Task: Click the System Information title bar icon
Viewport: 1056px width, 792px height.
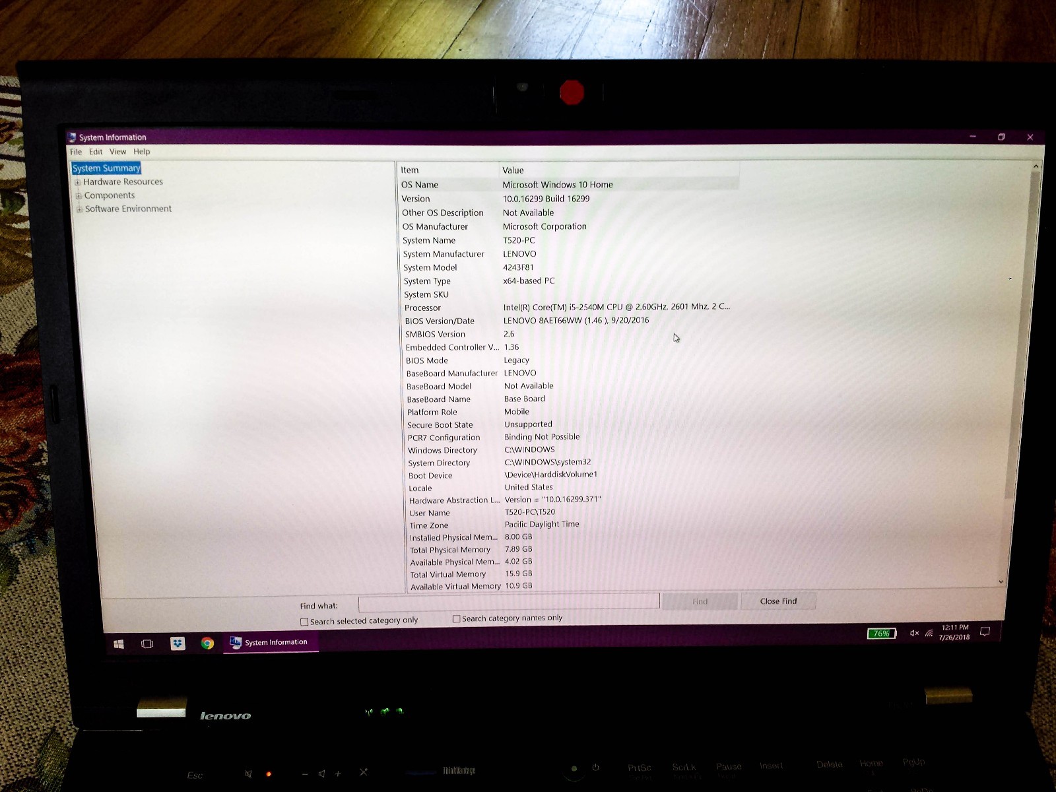Action: (x=72, y=137)
